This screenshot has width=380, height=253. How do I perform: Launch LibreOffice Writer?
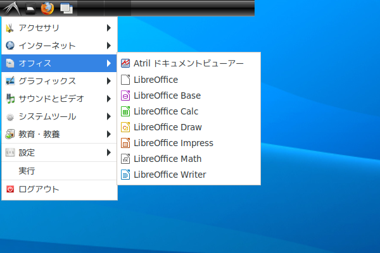tap(189, 175)
